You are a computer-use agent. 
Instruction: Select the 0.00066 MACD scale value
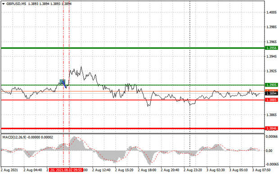(x=271, y=137)
